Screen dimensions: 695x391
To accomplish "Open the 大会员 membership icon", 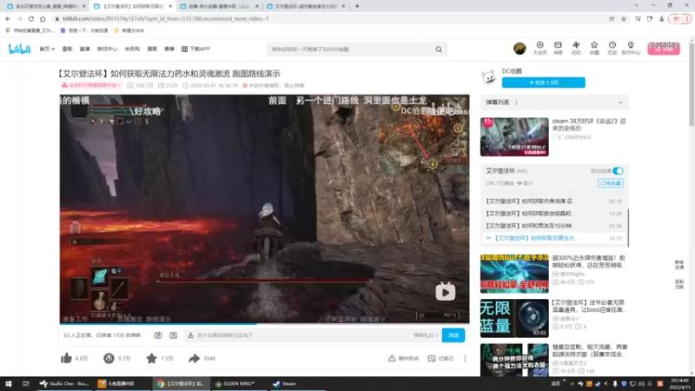I will click(539, 48).
